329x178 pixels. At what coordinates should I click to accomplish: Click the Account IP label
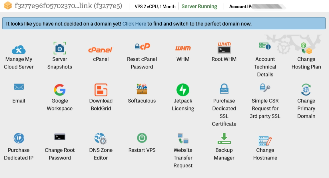pyautogui.click(x=241, y=7)
